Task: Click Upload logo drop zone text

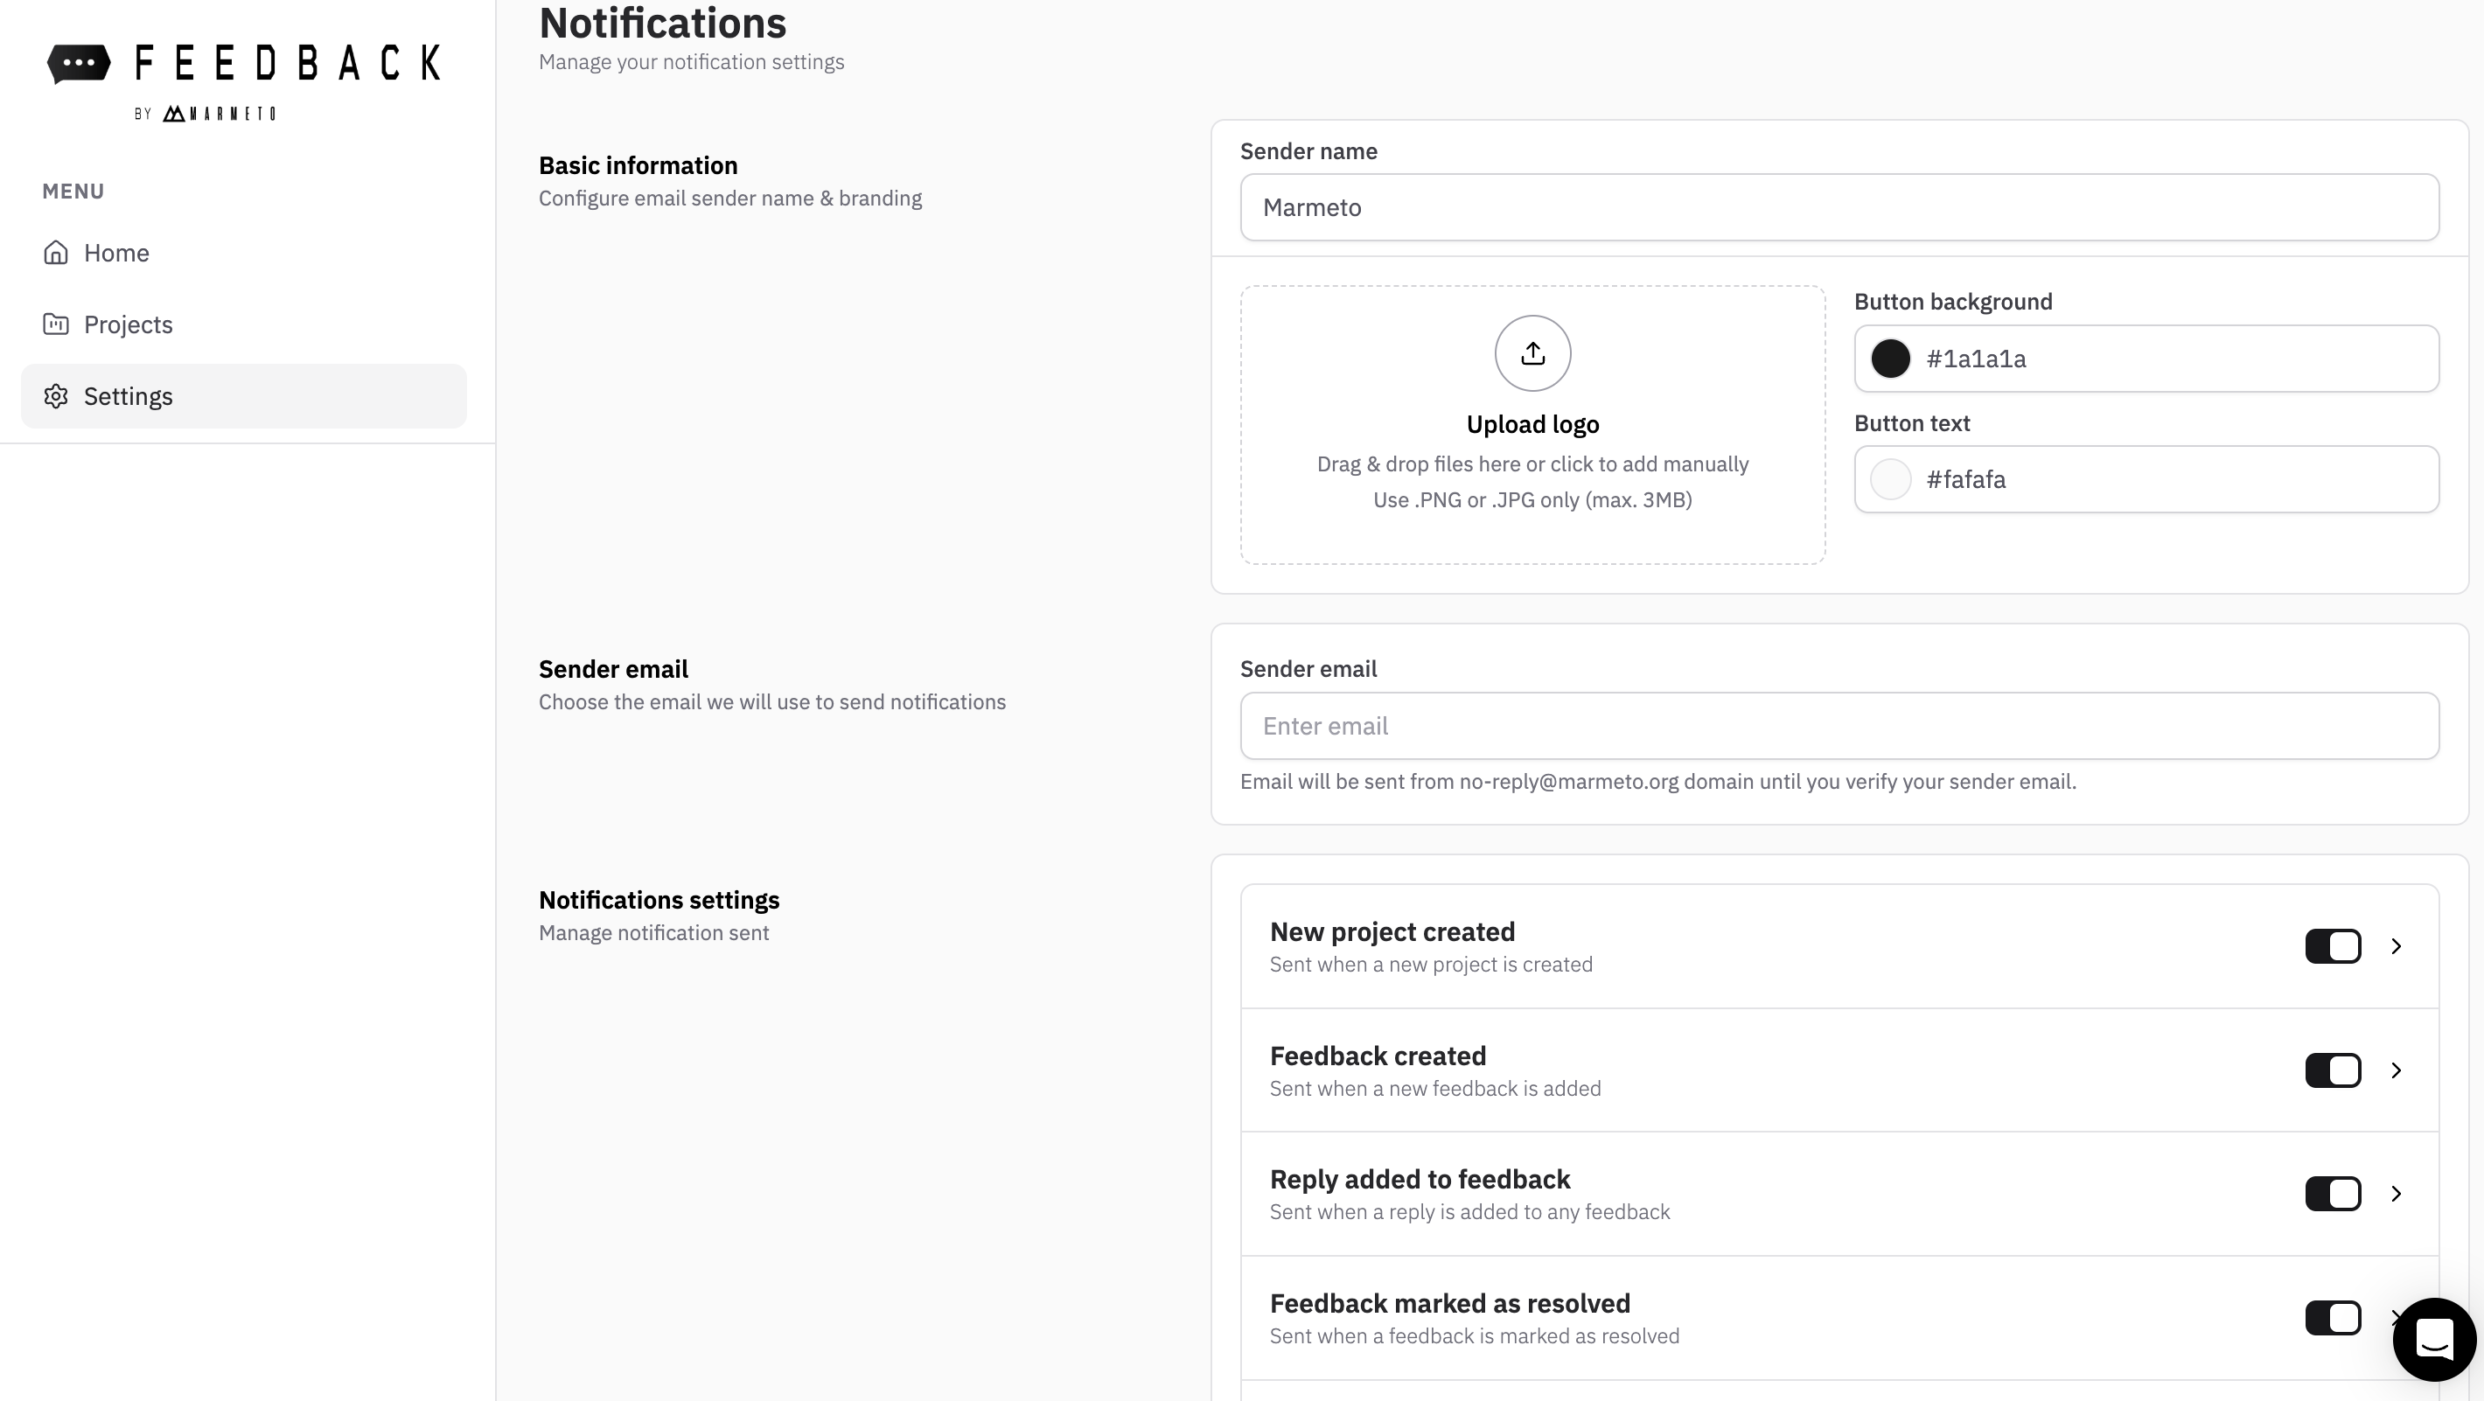Action: [1532, 424]
